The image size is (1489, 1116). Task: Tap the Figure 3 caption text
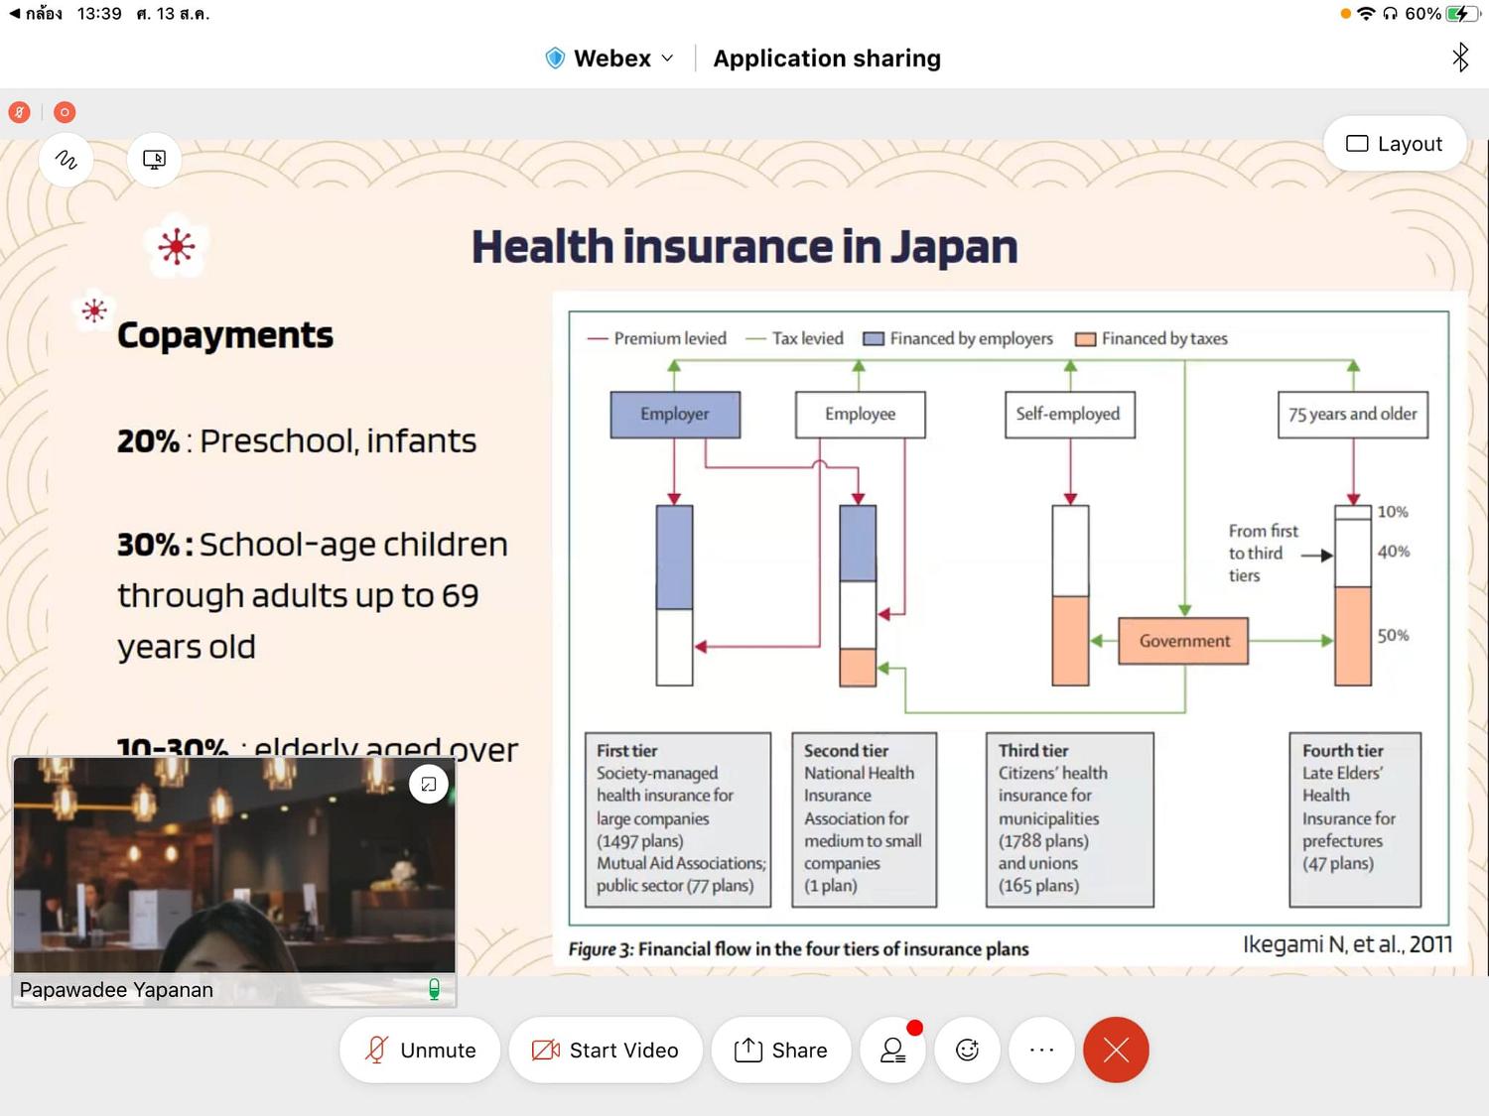coord(798,949)
